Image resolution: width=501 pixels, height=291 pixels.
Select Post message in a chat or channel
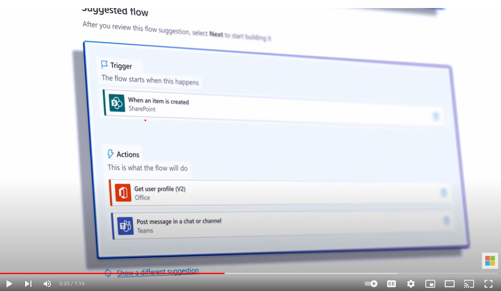coord(179,221)
